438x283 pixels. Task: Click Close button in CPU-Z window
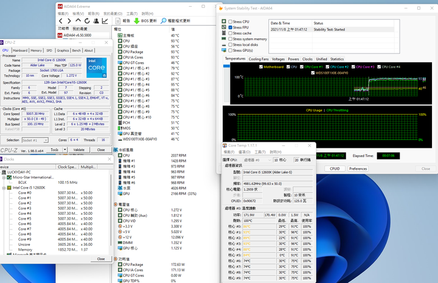pyautogui.click(x=101, y=150)
